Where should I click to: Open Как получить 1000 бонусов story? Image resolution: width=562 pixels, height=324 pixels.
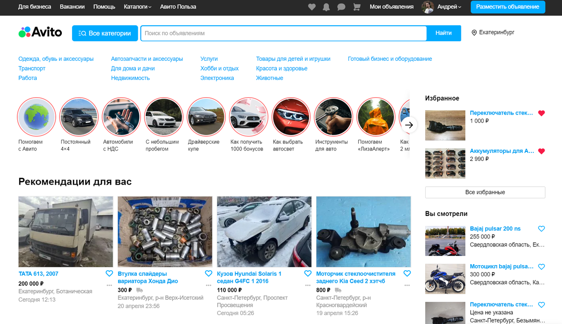click(x=248, y=117)
